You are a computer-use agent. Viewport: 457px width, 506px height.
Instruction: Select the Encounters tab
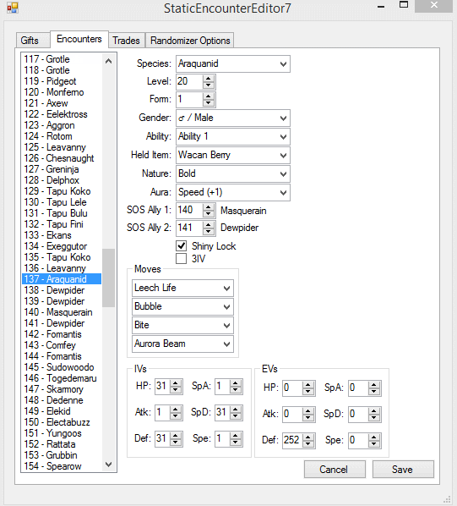point(79,39)
